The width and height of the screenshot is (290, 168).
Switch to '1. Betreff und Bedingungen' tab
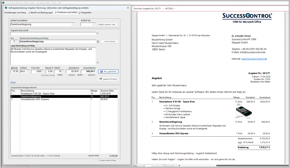tap(40, 12)
